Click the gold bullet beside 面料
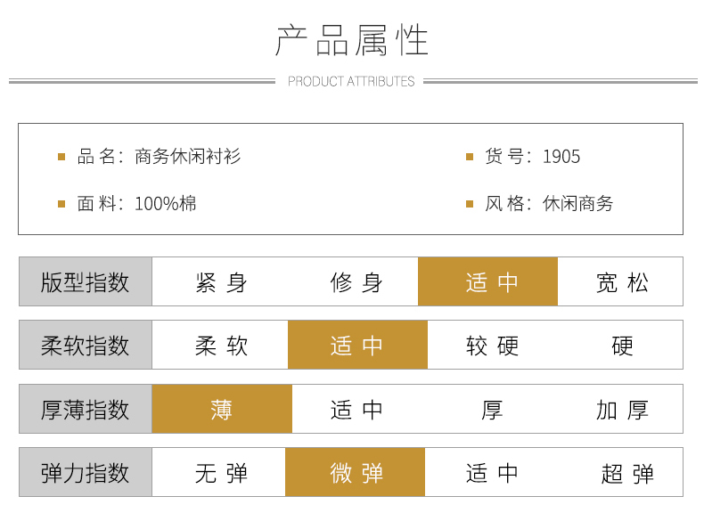The height and width of the screenshot is (521, 704). pyautogui.click(x=61, y=204)
